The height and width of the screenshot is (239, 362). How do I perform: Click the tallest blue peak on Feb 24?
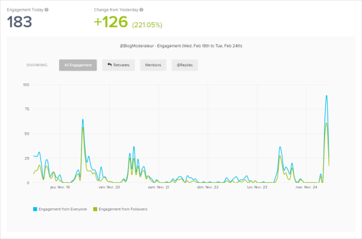click(326, 95)
